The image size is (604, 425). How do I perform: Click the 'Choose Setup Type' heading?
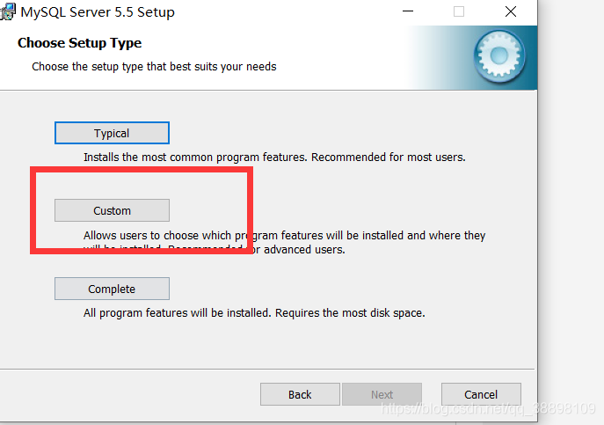click(x=79, y=43)
